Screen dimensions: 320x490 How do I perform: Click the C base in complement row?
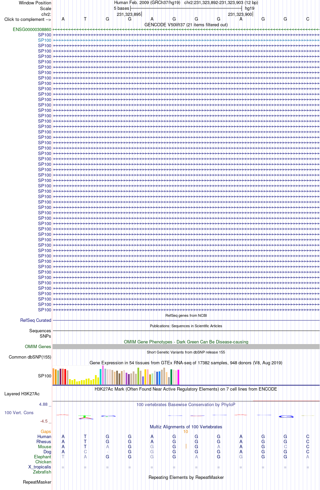(x=308, y=19)
